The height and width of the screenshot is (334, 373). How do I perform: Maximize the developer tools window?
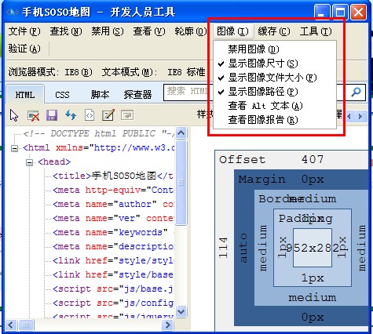340,12
